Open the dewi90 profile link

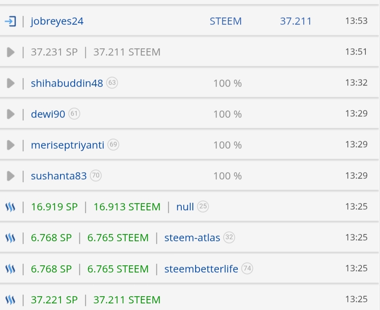click(48, 114)
